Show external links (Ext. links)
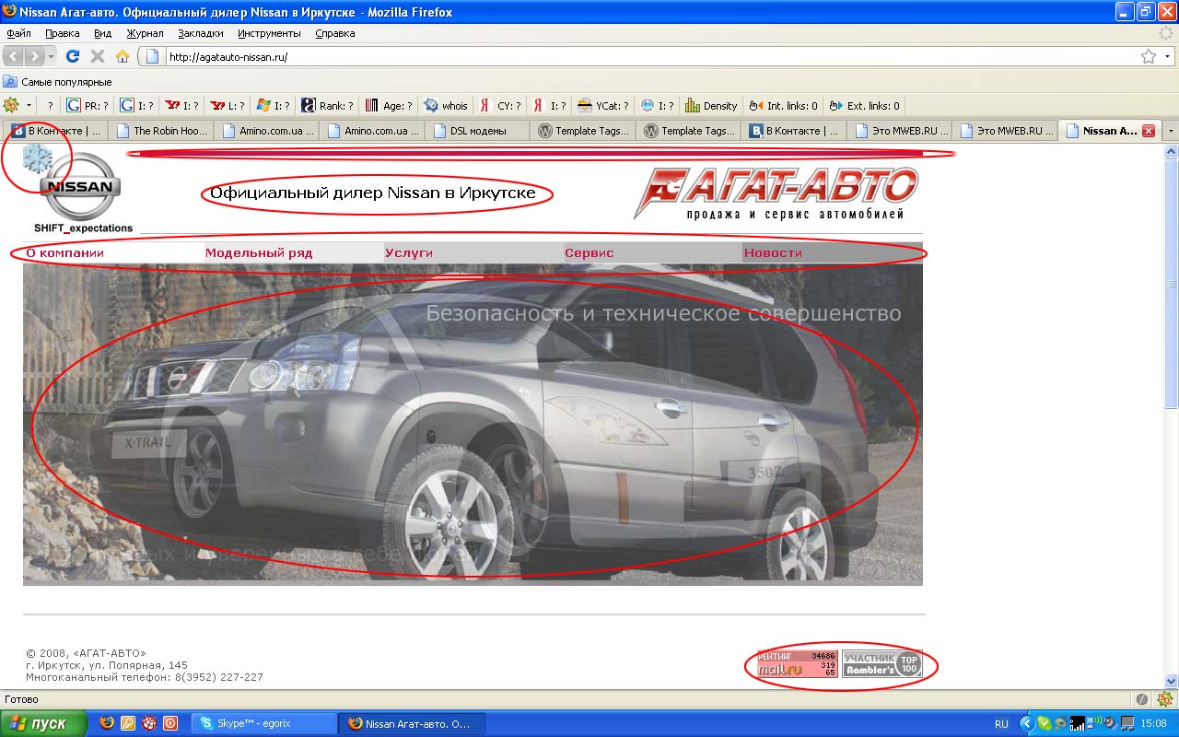This screenshot has width=1179, height=737. tap(865, 105)
